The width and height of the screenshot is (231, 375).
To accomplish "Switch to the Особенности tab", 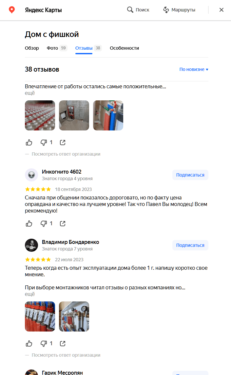I will 125,48.
